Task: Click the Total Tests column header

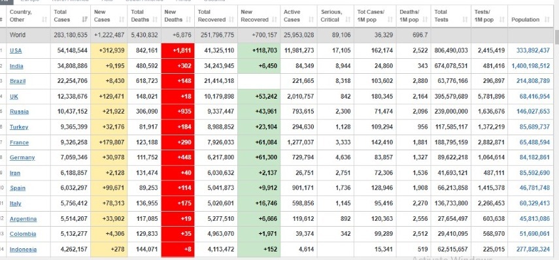Action: pos(450,16)
